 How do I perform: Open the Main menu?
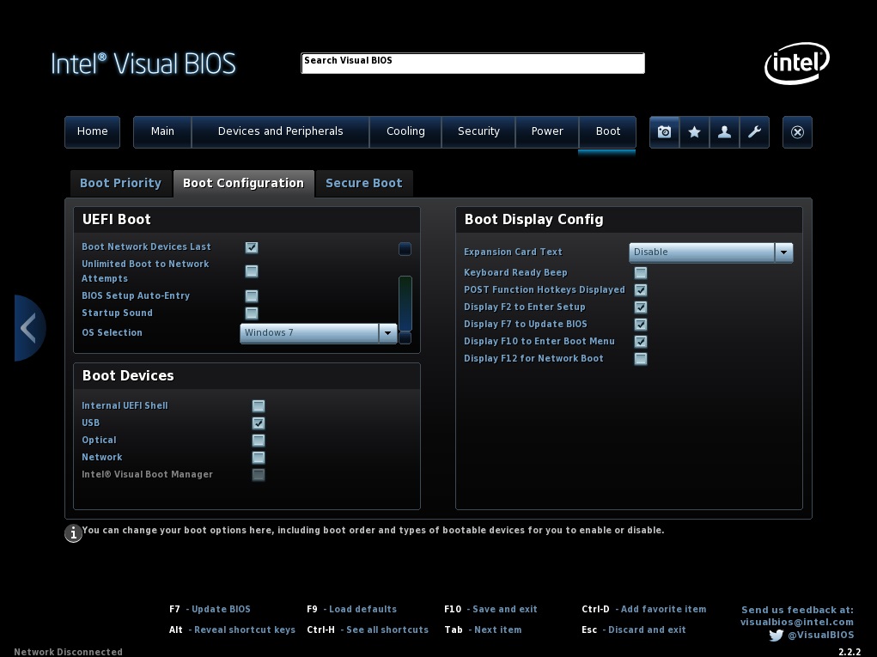(x=162, y=132)
